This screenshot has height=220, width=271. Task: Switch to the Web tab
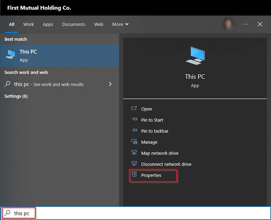click(x=99, y=25)
